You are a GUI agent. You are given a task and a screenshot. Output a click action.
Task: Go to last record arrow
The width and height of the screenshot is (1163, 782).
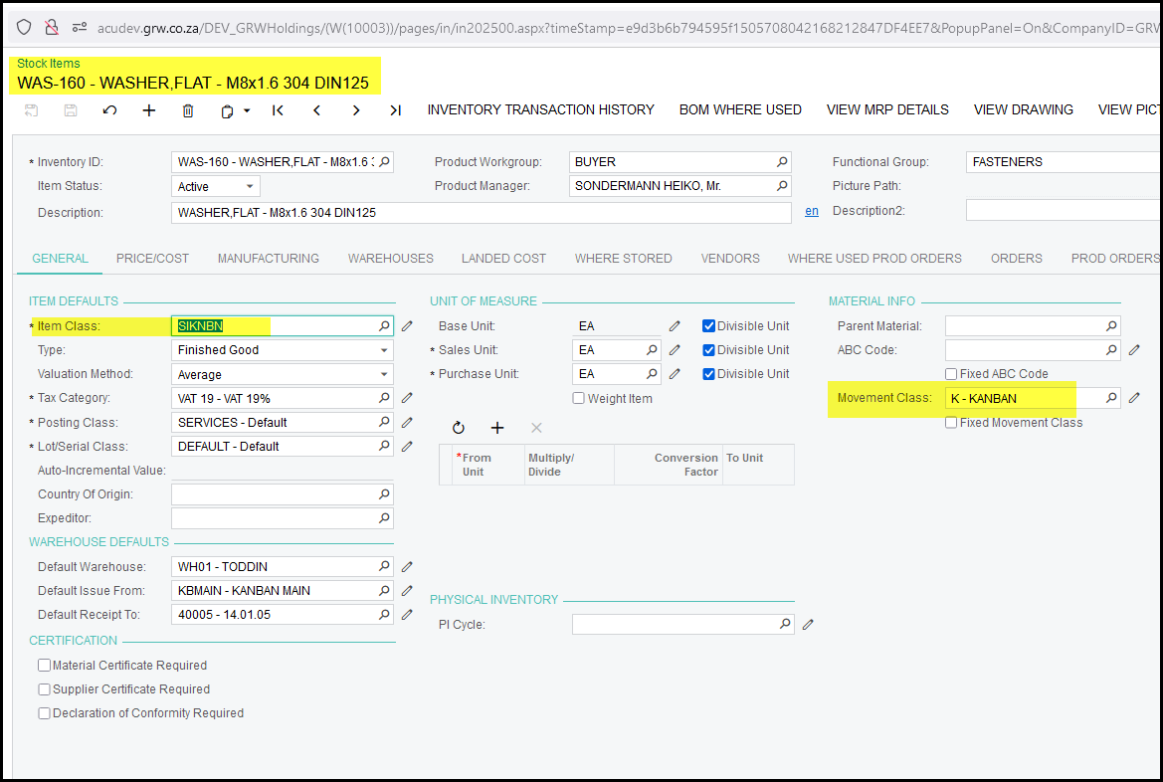395,110
